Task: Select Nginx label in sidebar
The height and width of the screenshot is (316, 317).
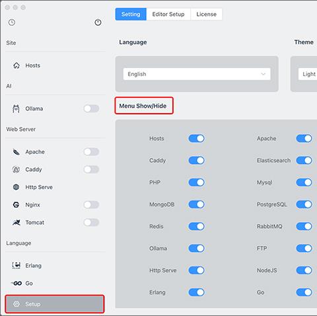Action: (x=33, y=205)
